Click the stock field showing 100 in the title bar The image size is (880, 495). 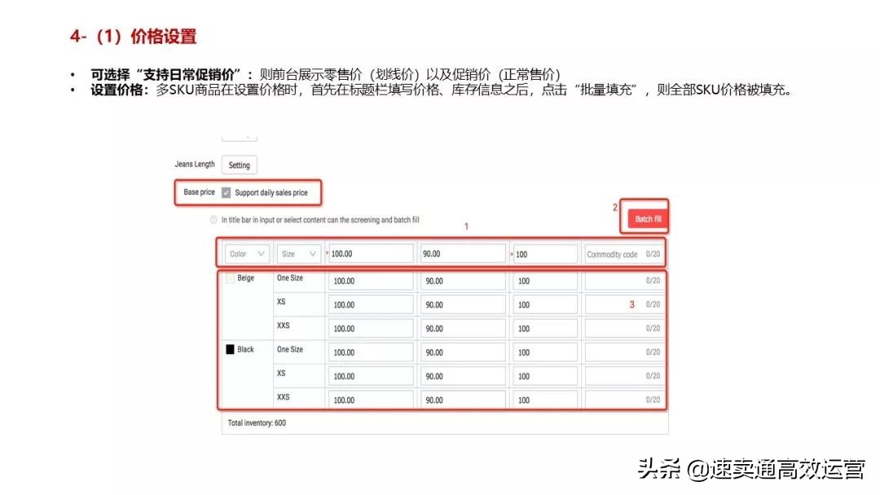point(545,253)
